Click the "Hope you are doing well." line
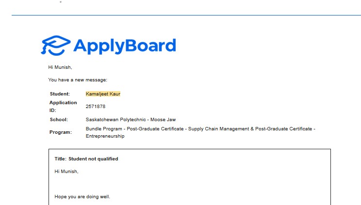Image resolution: width=361 pixels, height=205 pixels. 82,197
